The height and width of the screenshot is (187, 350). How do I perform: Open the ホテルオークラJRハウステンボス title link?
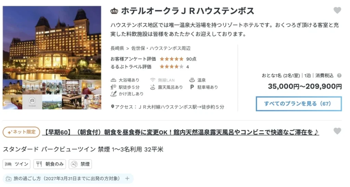coord(188,11)
